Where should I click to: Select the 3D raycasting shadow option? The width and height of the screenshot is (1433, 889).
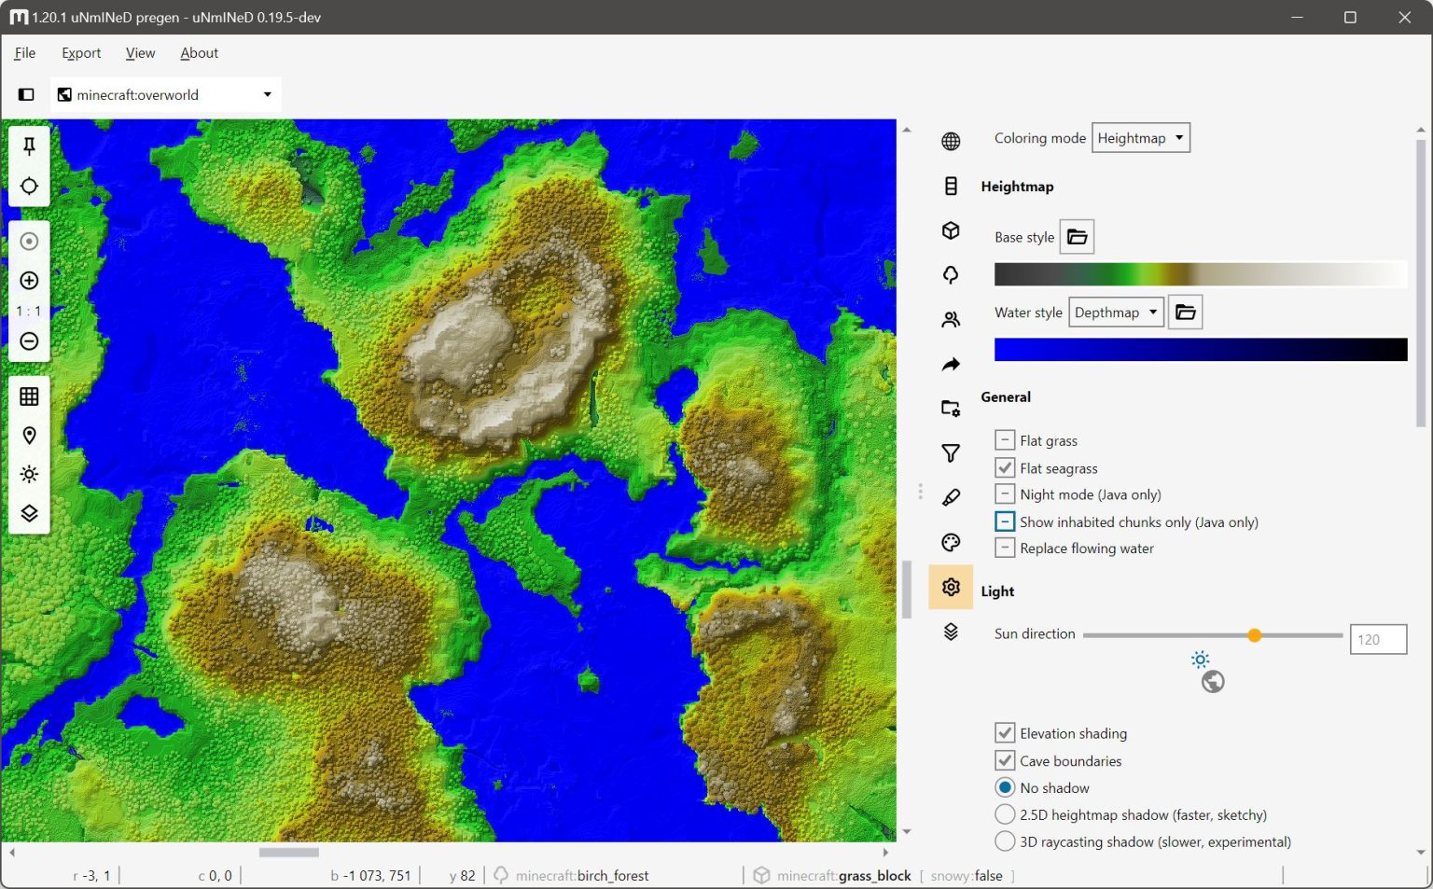tap(1005, 841)
